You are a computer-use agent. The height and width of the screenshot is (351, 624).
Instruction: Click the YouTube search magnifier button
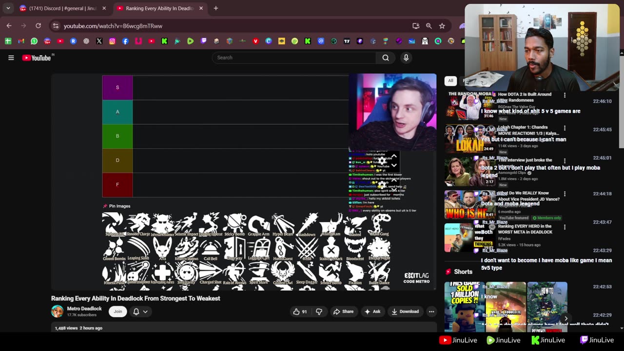pyautogui.click(x=385, y=58)
